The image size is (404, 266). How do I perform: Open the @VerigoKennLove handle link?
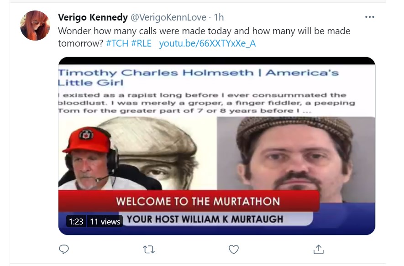[168, 17]
